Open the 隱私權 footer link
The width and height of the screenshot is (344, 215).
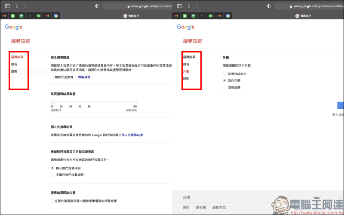click(201, 207)
